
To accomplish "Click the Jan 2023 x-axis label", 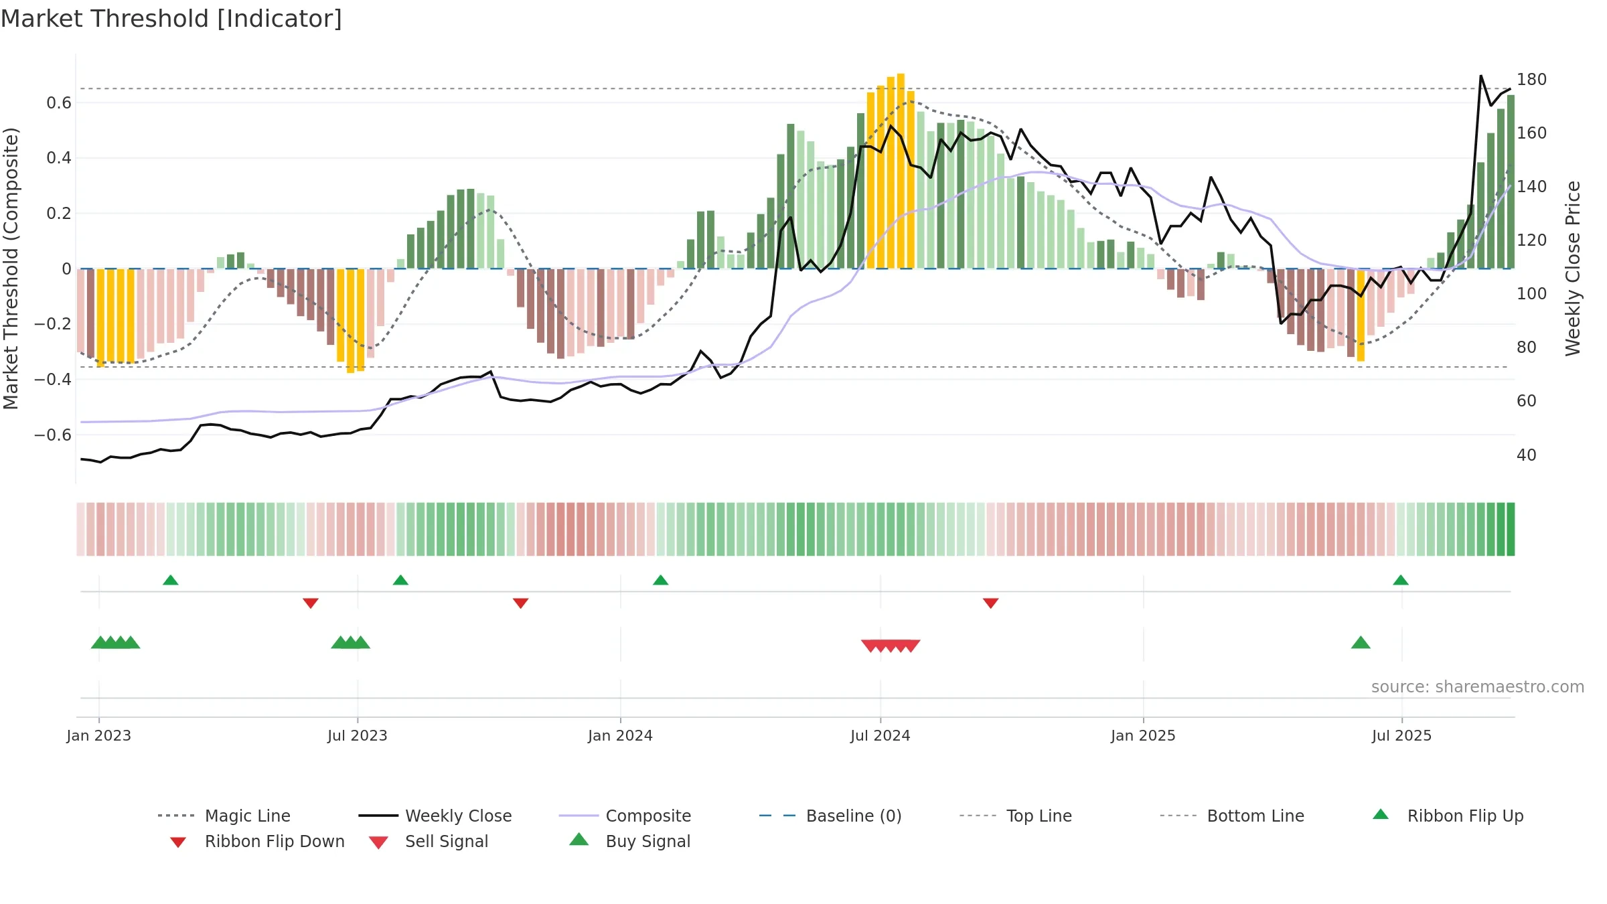I will pyautogui.click(x=99, y=735).
